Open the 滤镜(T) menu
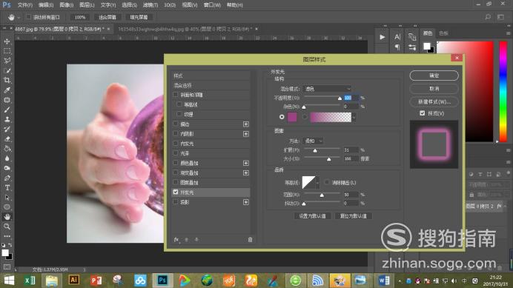The image size is (513, 288). [150, 5]
